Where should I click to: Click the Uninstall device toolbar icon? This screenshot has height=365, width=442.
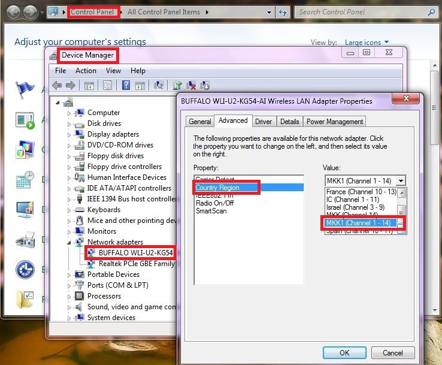(191, 85)
